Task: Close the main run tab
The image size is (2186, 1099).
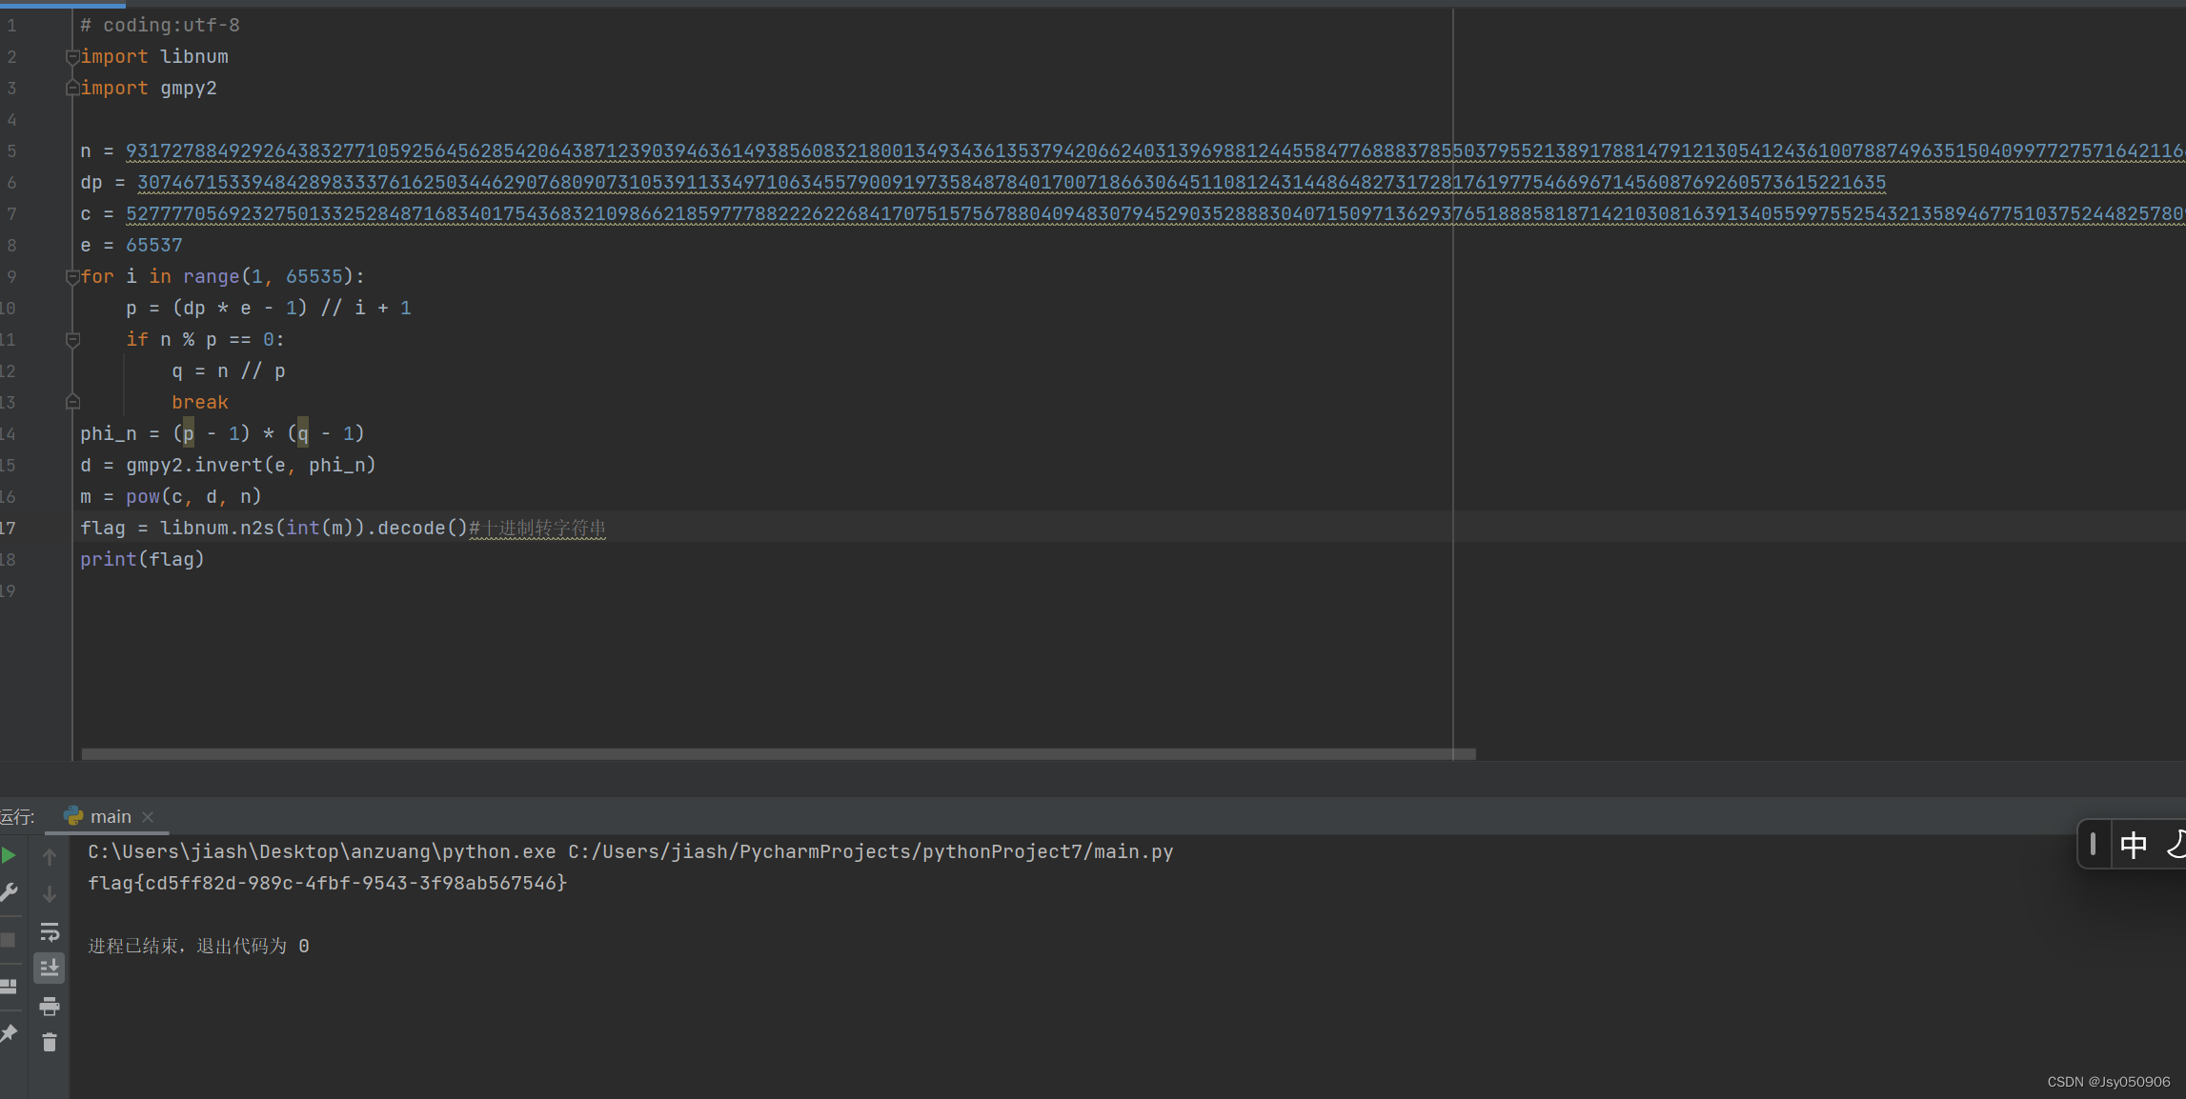Action: click(x=148, y=816)
